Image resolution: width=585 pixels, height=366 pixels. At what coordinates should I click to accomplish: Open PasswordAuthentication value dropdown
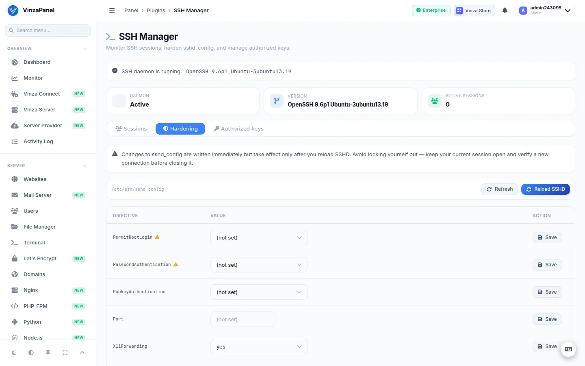(x=259, y=265)
